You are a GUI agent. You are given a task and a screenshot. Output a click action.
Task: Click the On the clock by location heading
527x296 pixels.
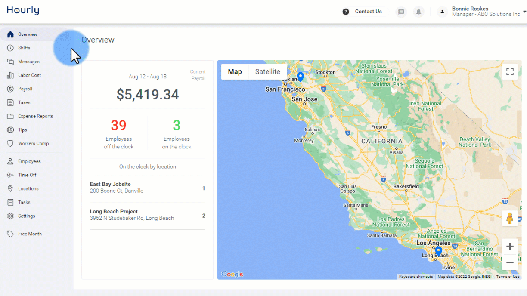(x=148, y=166)
